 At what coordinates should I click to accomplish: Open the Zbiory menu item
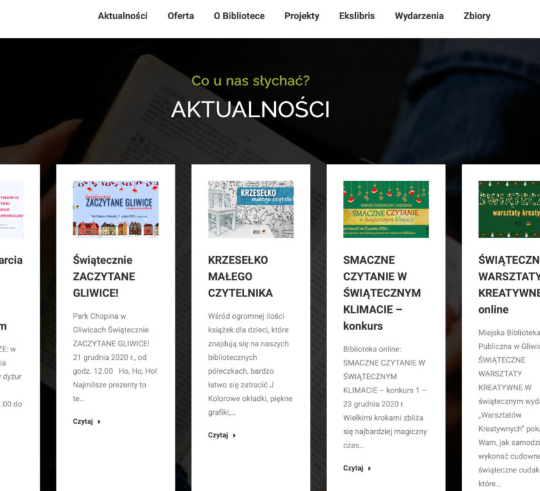(x=477, y=16)
